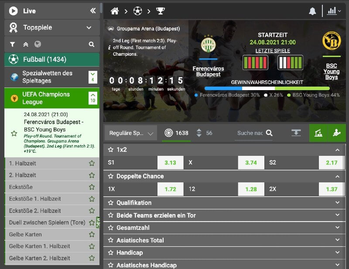Favorite Gelbe Karten 2. Halbzeit
Screen dimensions: 349x269
pos(92,258)
